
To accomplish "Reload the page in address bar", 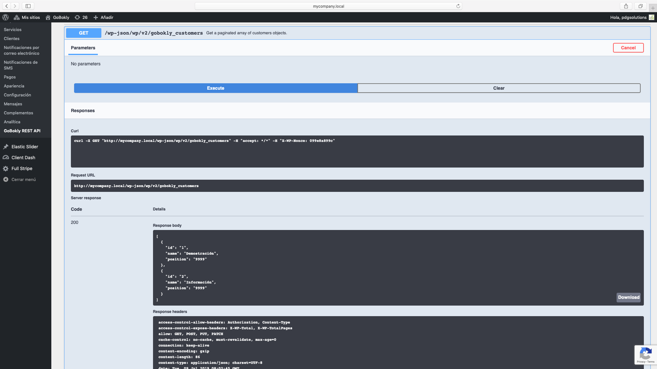I will coord(458,6).
